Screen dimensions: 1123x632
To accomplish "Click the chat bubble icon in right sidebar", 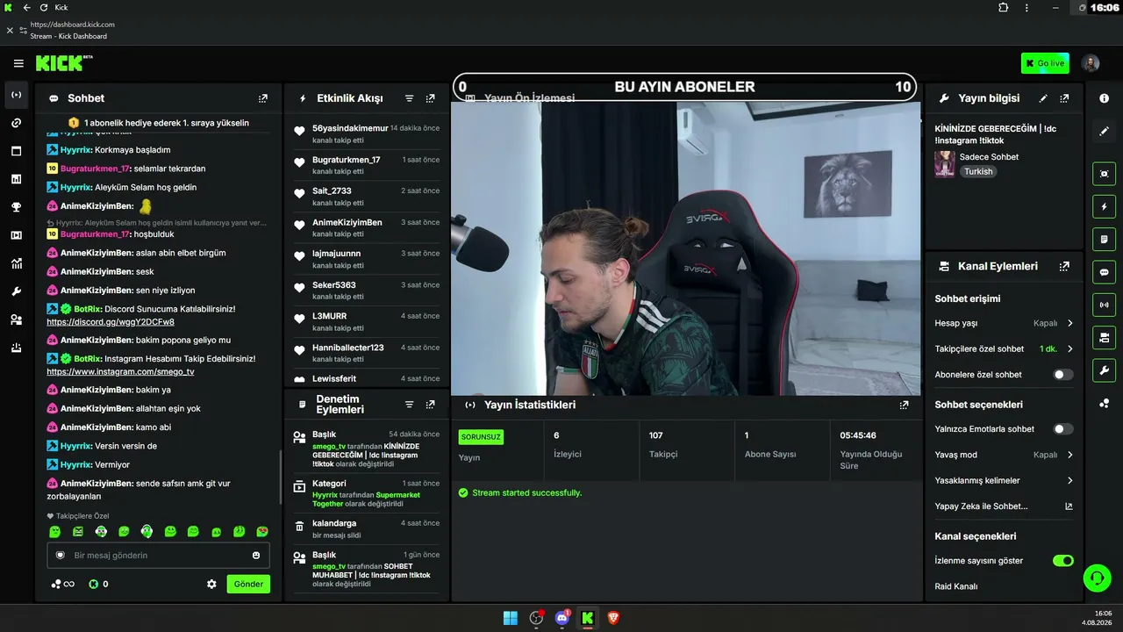I will coord(1105,272).
